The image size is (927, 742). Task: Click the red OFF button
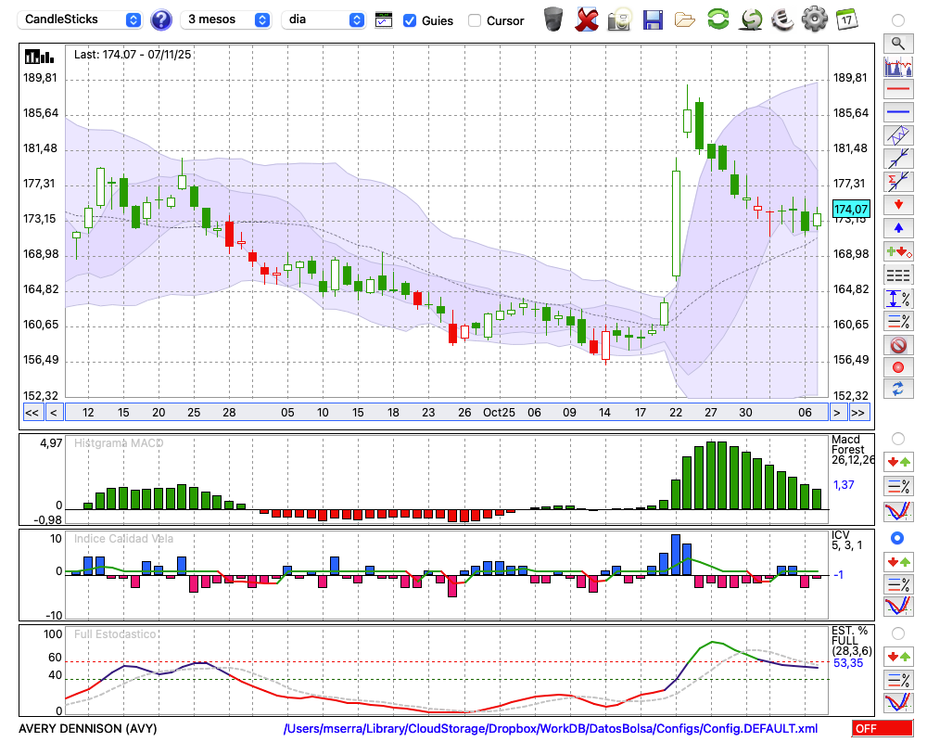882,729
